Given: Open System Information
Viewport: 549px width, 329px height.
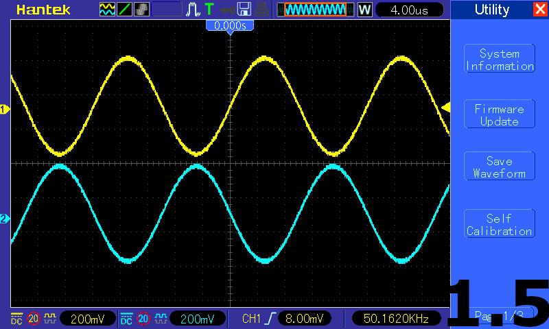Looking at the screenshot, I should [500, 59].
